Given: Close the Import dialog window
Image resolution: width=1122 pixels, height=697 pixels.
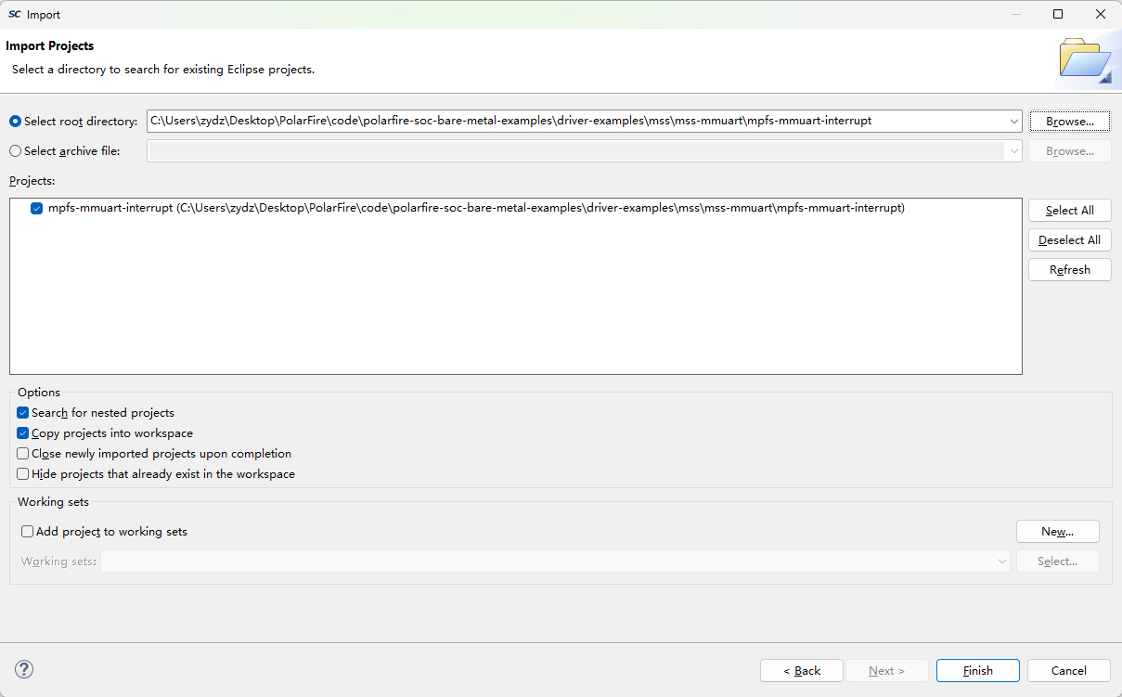Looking at the screenshot, I should coord(1101,14).
